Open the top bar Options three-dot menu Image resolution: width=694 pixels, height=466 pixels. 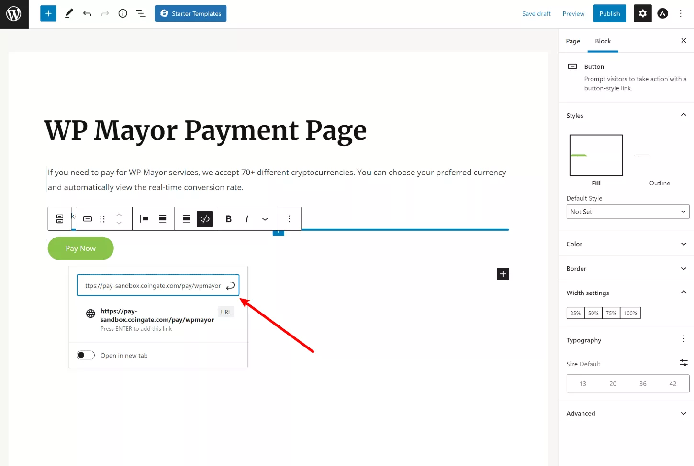point(681,13)
